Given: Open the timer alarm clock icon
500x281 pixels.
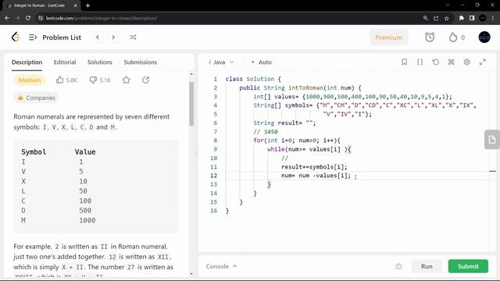Looking at the screenshot, I should tap(430, 37).
